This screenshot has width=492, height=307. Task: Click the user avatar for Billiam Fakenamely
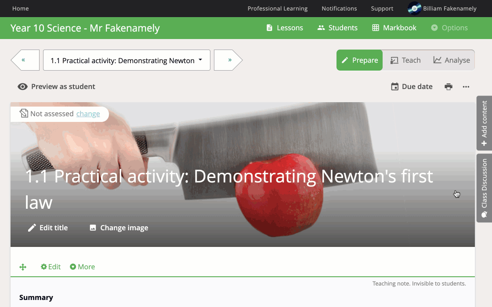click(x=414, y=8)
